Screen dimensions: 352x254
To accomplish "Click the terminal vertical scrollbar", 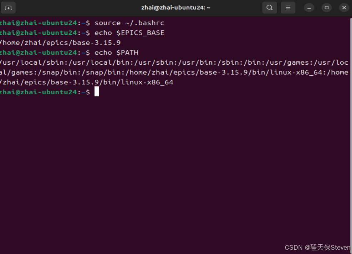I will [x=351, y=135].
